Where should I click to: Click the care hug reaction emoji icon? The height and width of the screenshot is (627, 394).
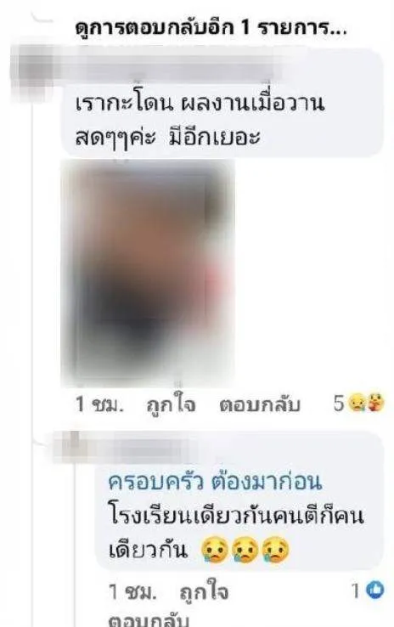pos(375,403)
